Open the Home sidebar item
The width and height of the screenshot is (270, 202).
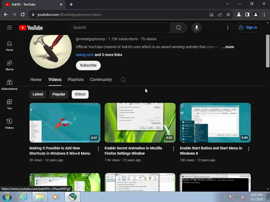(9, 46)
